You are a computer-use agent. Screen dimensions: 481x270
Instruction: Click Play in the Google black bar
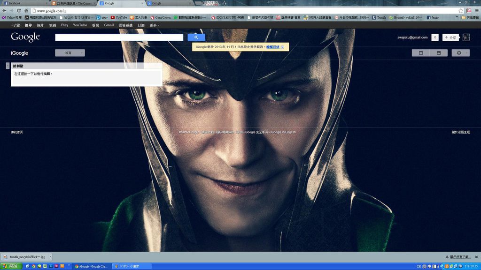click(x=64, y=25)
